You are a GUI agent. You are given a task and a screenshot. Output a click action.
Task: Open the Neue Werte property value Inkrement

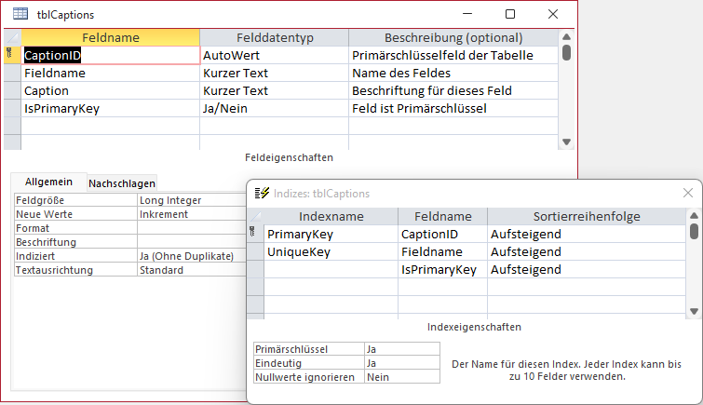pyautogui.click(x=192, y=214)
